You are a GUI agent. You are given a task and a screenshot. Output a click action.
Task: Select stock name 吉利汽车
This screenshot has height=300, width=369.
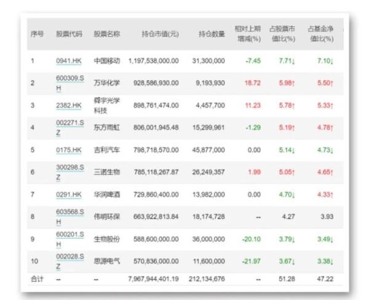(x=107, y=150)
